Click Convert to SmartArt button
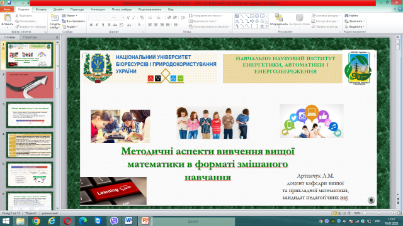403x226 pixels. (210, 26)
